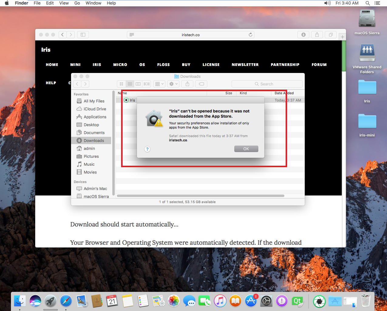Viewport: 387px width, 311px height.
Task: Open a new Safari tab with plus button
Action: [342, 37]
